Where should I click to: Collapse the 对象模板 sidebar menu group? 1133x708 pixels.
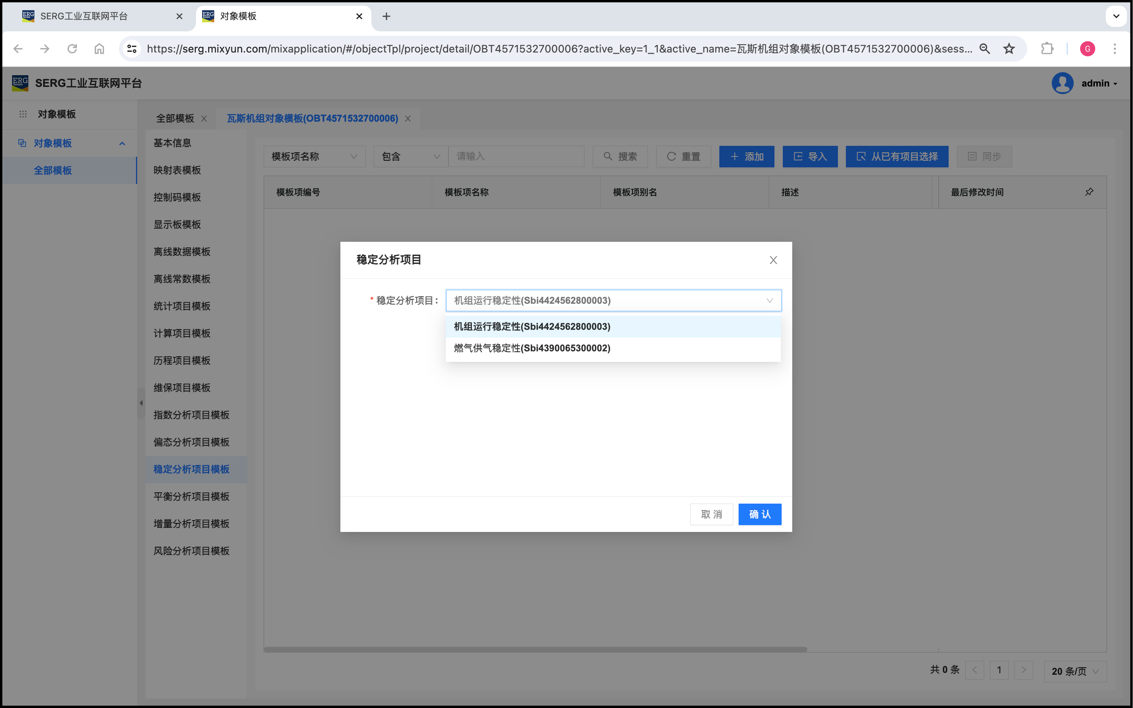[122, 143]
